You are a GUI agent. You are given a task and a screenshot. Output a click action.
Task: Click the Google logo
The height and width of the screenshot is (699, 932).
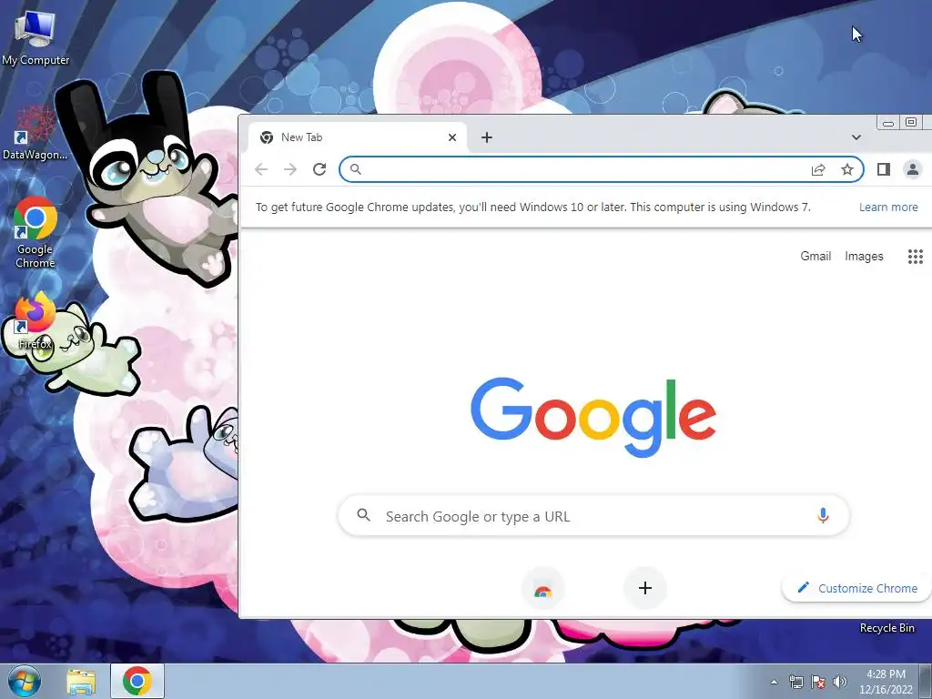[x=593, y=417]
